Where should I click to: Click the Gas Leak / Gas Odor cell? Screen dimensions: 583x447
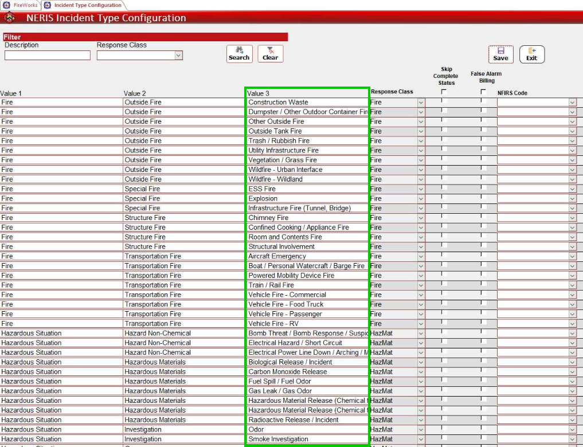[x=307, y=391]
